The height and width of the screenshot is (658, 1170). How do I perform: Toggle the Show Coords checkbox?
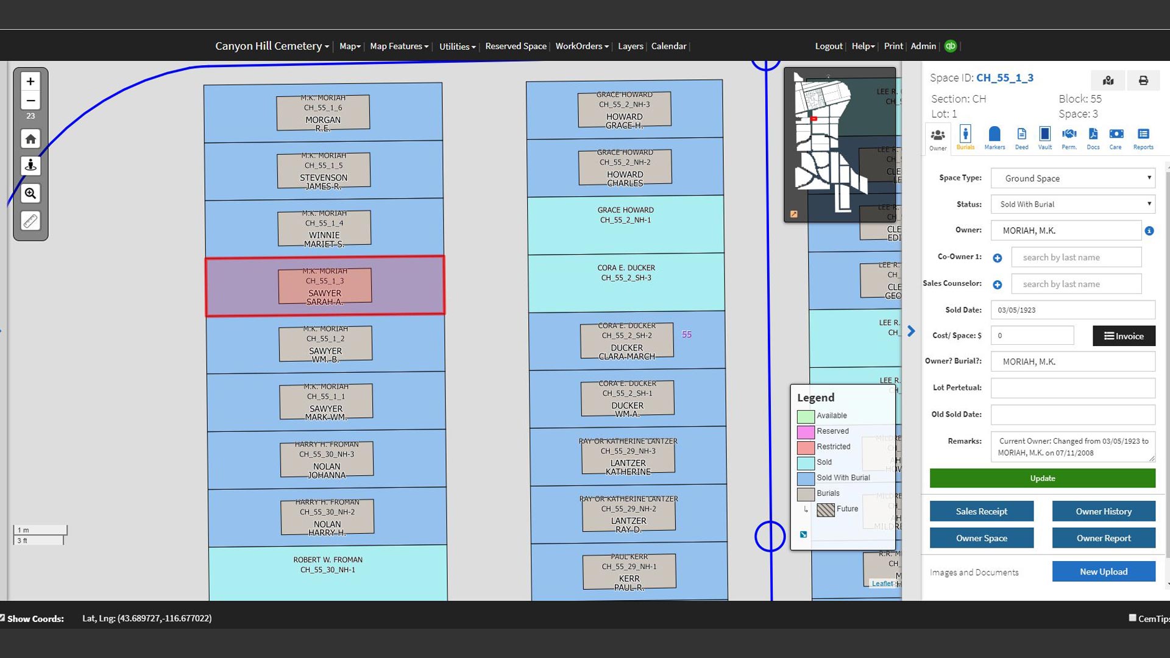(2, 618)
